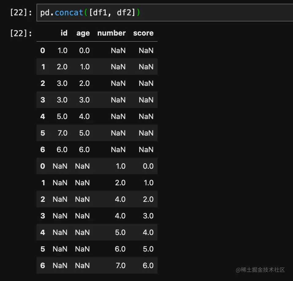Select the score column cell reading 0.0
The width and height of the screenshot is (293, 281).
click(x=148, y=166)
